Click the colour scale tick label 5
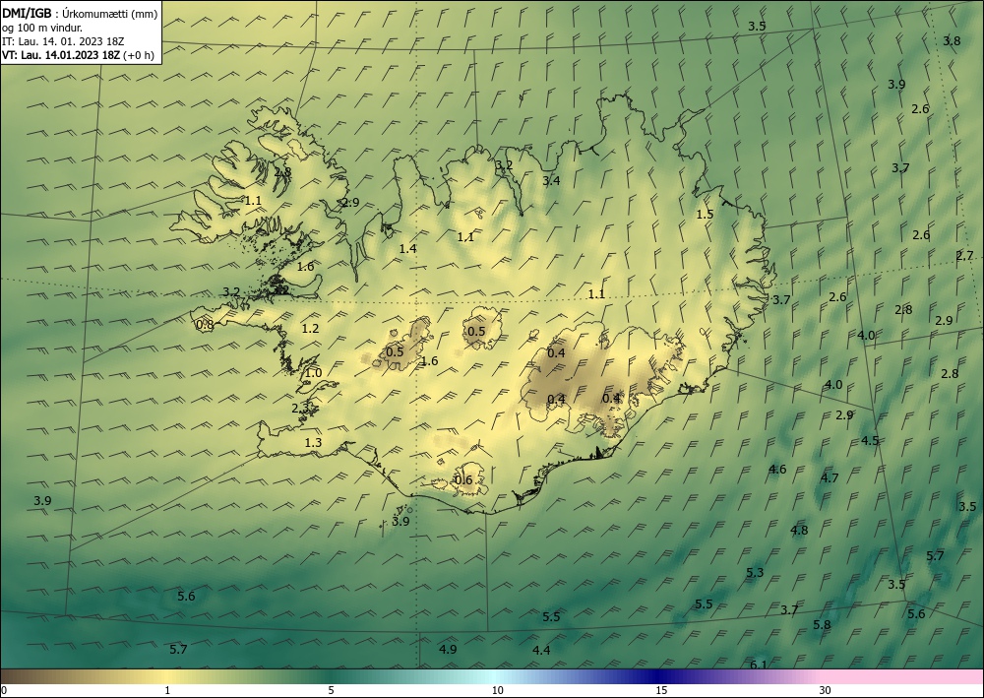 pyautogui.click(x=331, y=691)
